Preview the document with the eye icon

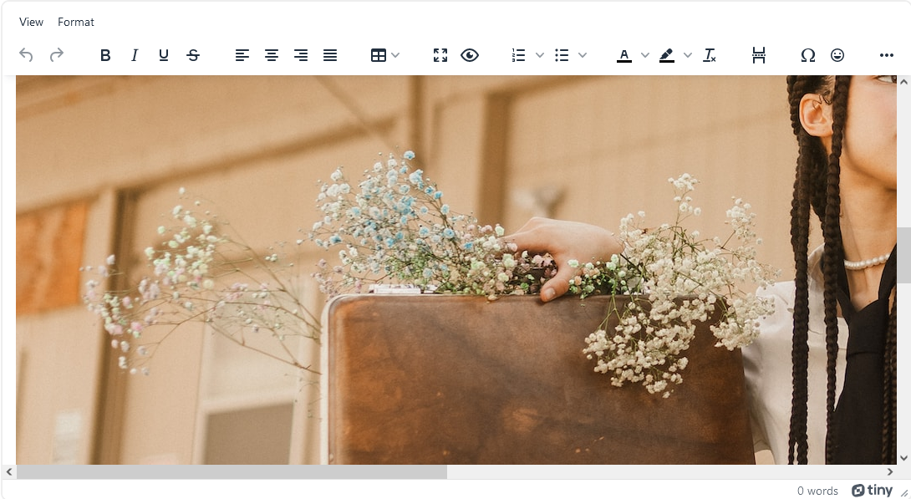(x=470, y=55)
